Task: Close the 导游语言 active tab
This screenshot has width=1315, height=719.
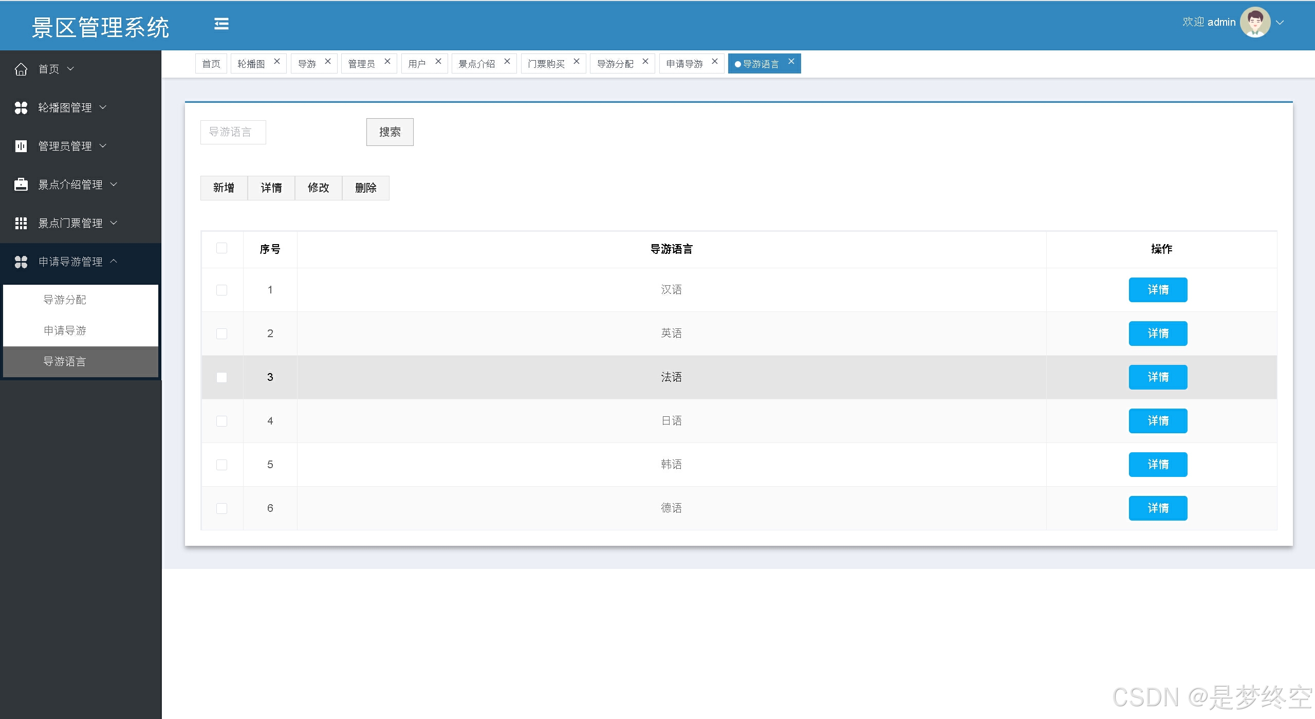Action: 791,62
